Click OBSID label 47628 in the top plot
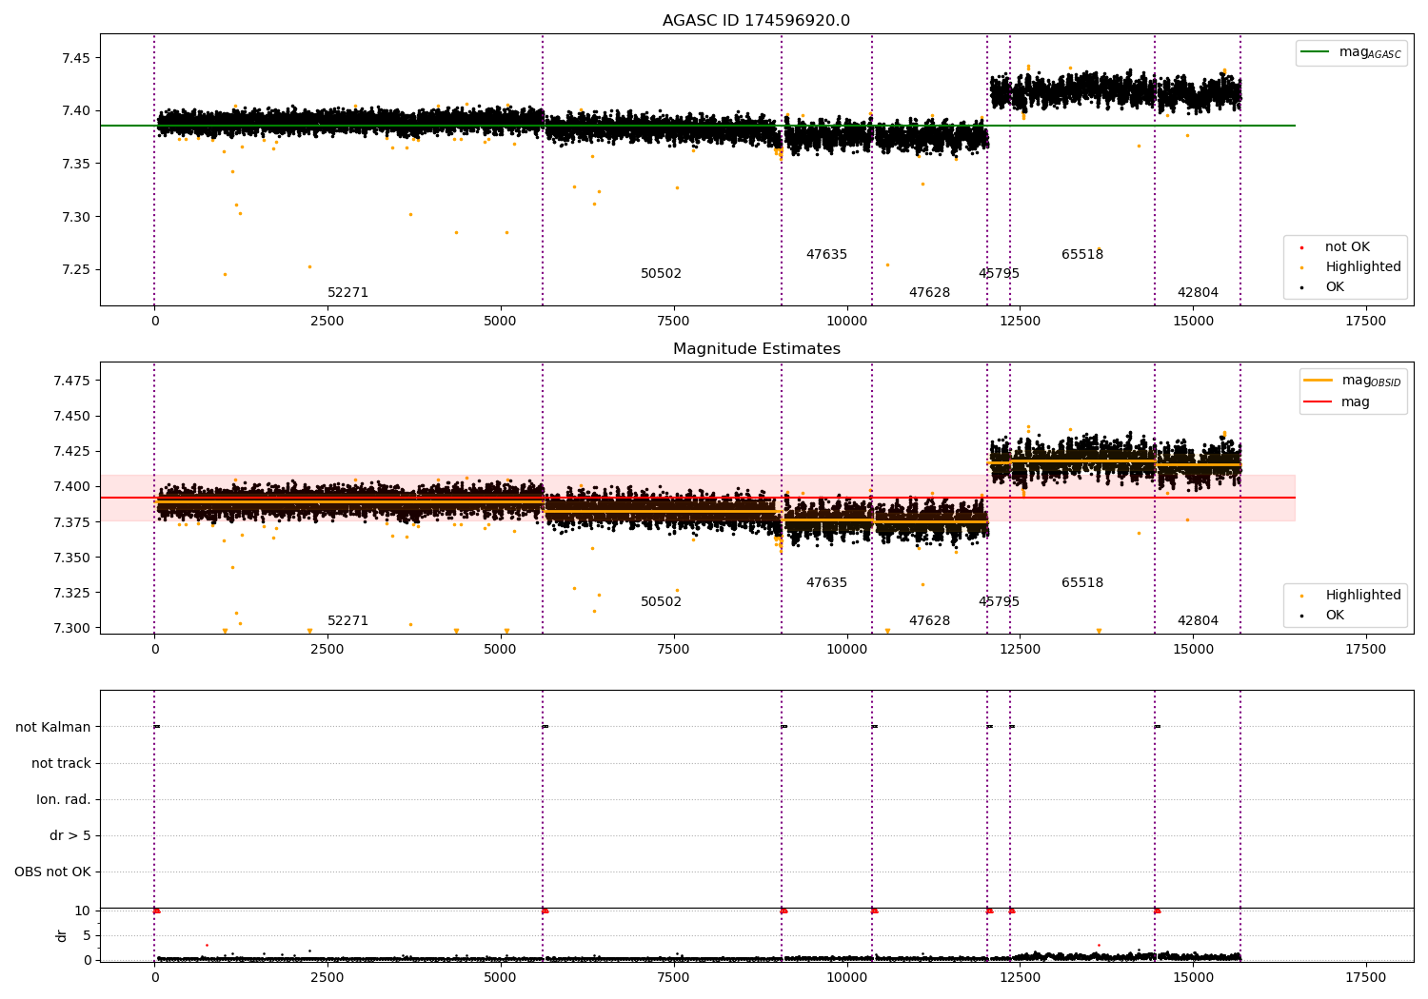Screen dimensions: 1428x999 coord(929,293)
